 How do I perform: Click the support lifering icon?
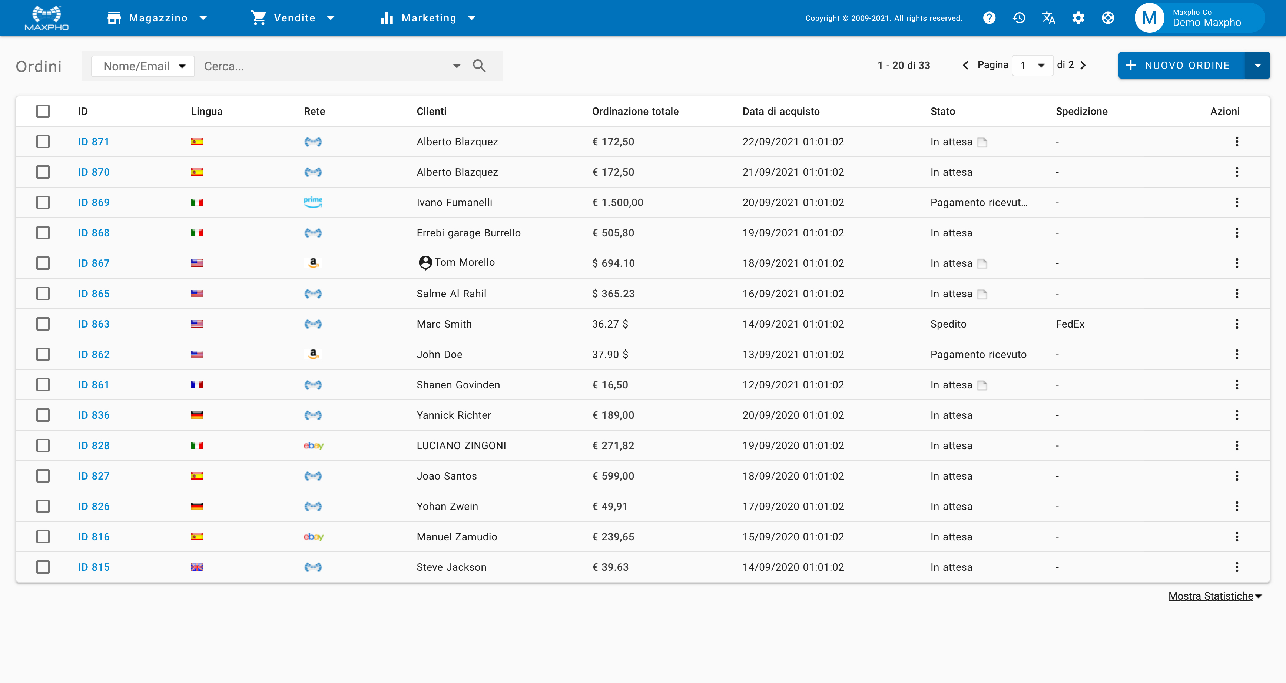tap(1108, 17)
